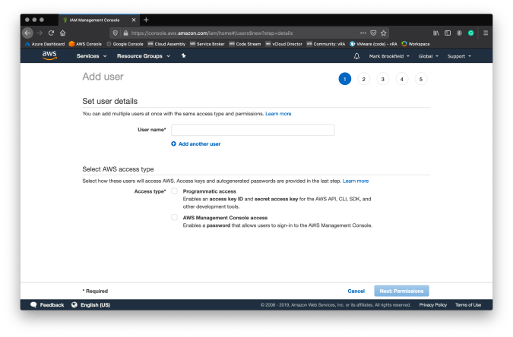Expand the Resource Groups dropdown
The height and width of the screenshot is (337, 513).
(x=143, y=56)
